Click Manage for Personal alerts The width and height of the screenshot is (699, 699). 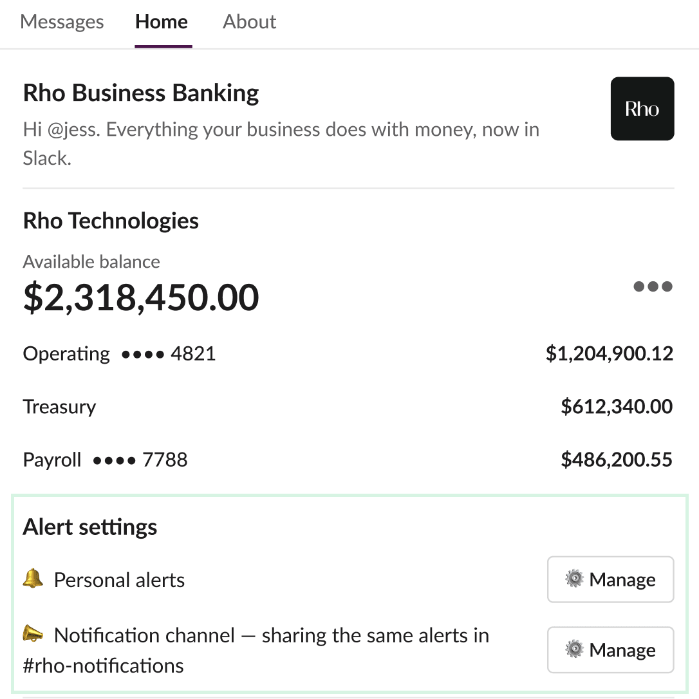610,579
